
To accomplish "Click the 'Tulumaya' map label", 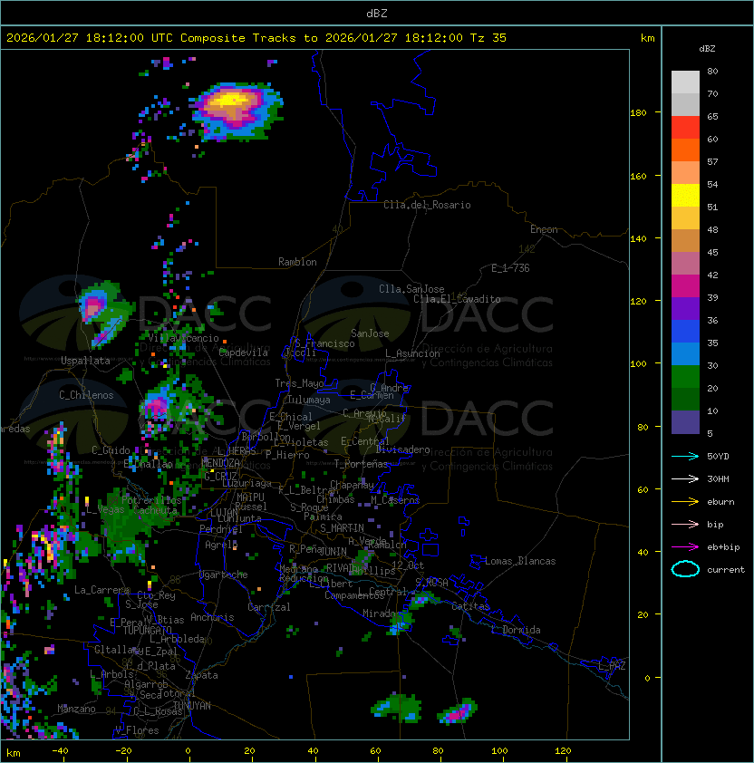I will (x=309, y=400).
